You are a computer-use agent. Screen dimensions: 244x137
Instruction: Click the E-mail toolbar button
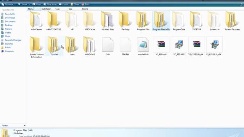coord(64,4)
